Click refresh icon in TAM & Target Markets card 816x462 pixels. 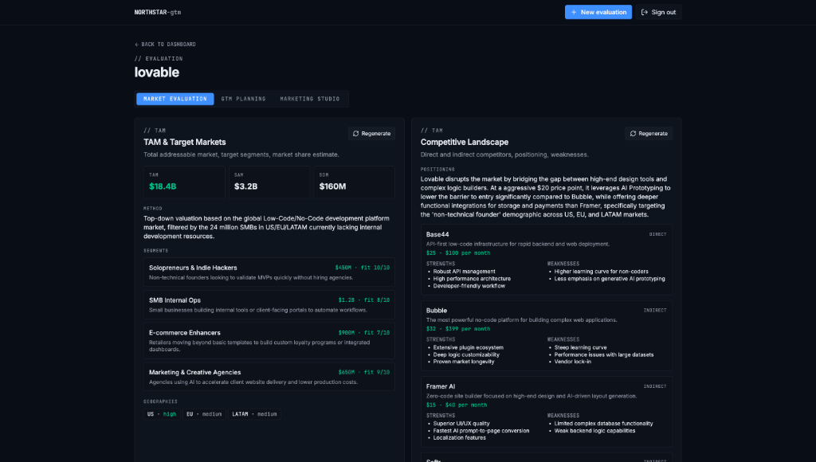pos(356,134)
